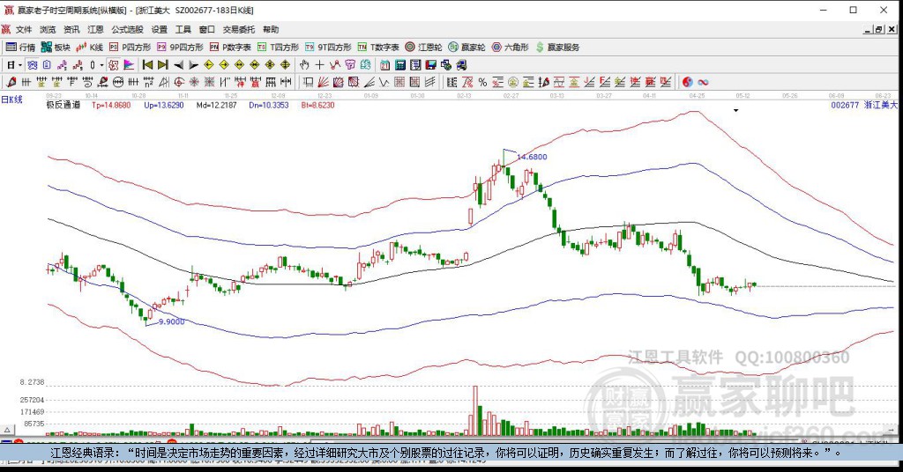Open the P数字表 tool
Viewport: 903px width, 472px height.
pos(230,48)
